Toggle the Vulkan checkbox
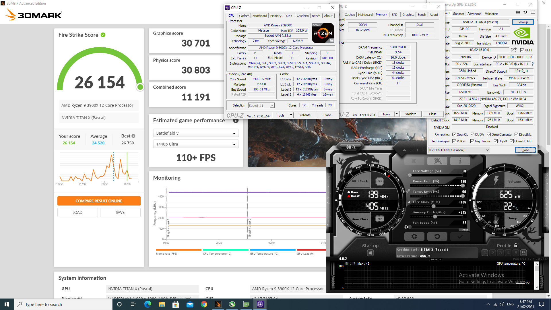This screenshot has height=310, width=551. pos(454,141)
